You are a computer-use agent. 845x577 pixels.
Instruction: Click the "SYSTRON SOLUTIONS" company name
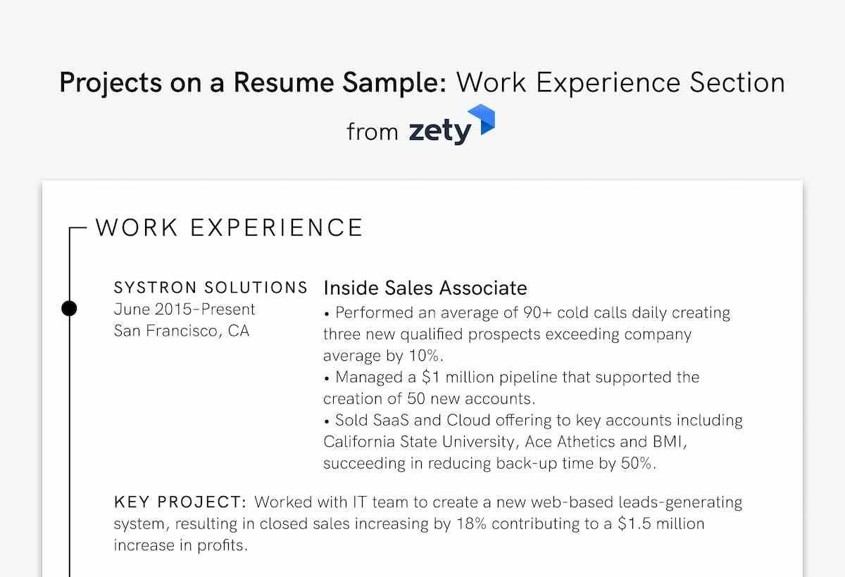pyautogui.click(x=211, y=288)
